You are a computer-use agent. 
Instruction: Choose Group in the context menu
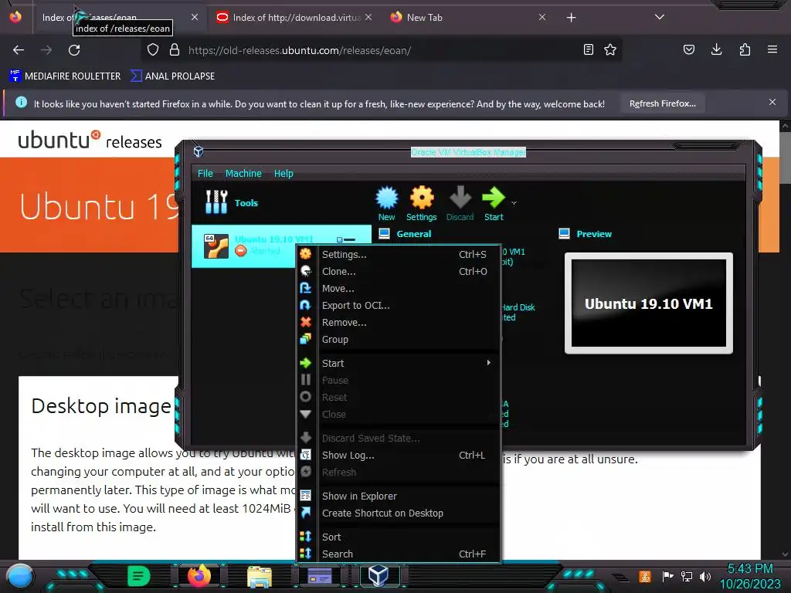(399, 340)
